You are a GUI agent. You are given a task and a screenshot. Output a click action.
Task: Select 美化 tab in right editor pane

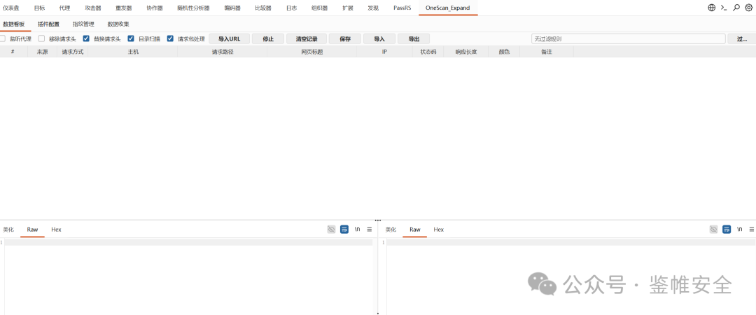pos(391,230)
